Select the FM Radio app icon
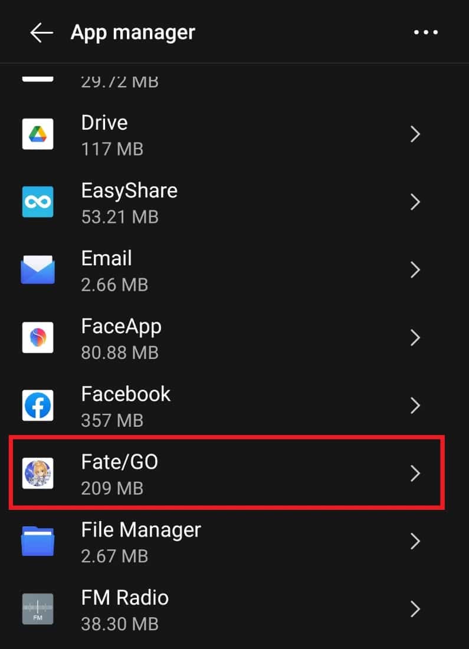The image size is (469, 649). click(38, 609)
